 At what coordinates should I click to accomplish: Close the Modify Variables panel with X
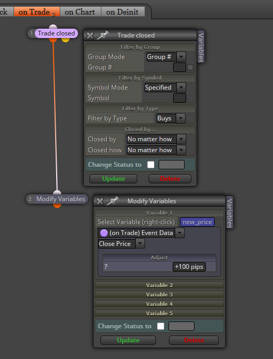100,201
